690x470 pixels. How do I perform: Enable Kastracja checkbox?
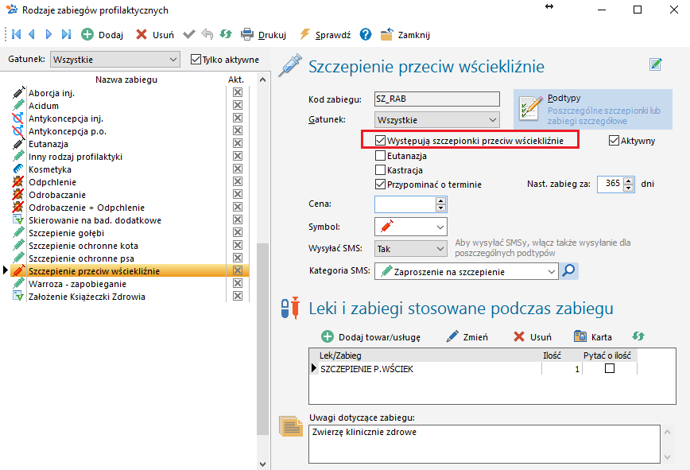pos(380,170)
